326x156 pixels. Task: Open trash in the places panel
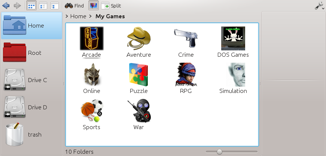(x=31, y=135)
